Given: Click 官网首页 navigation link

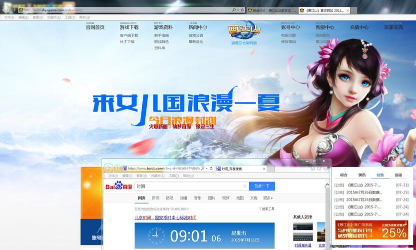Looking at the screenshot, I should pyautogui.click(x=95, y=27).
